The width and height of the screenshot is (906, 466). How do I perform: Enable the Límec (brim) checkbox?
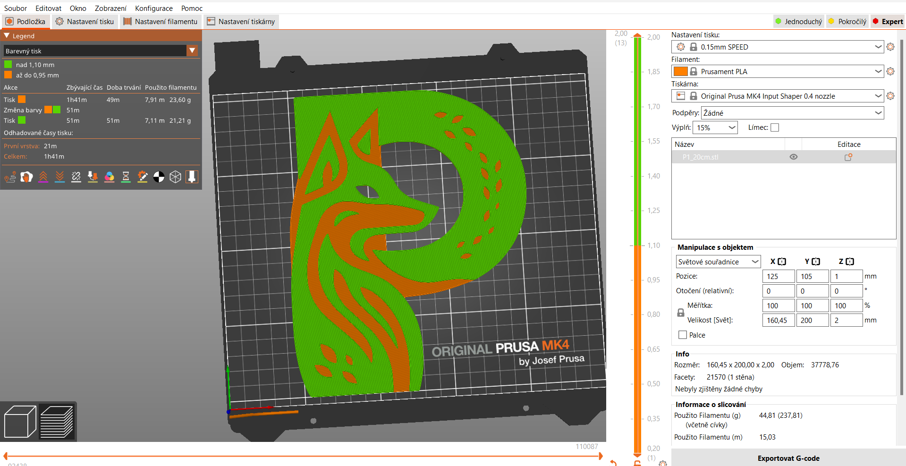pos(775,127)
